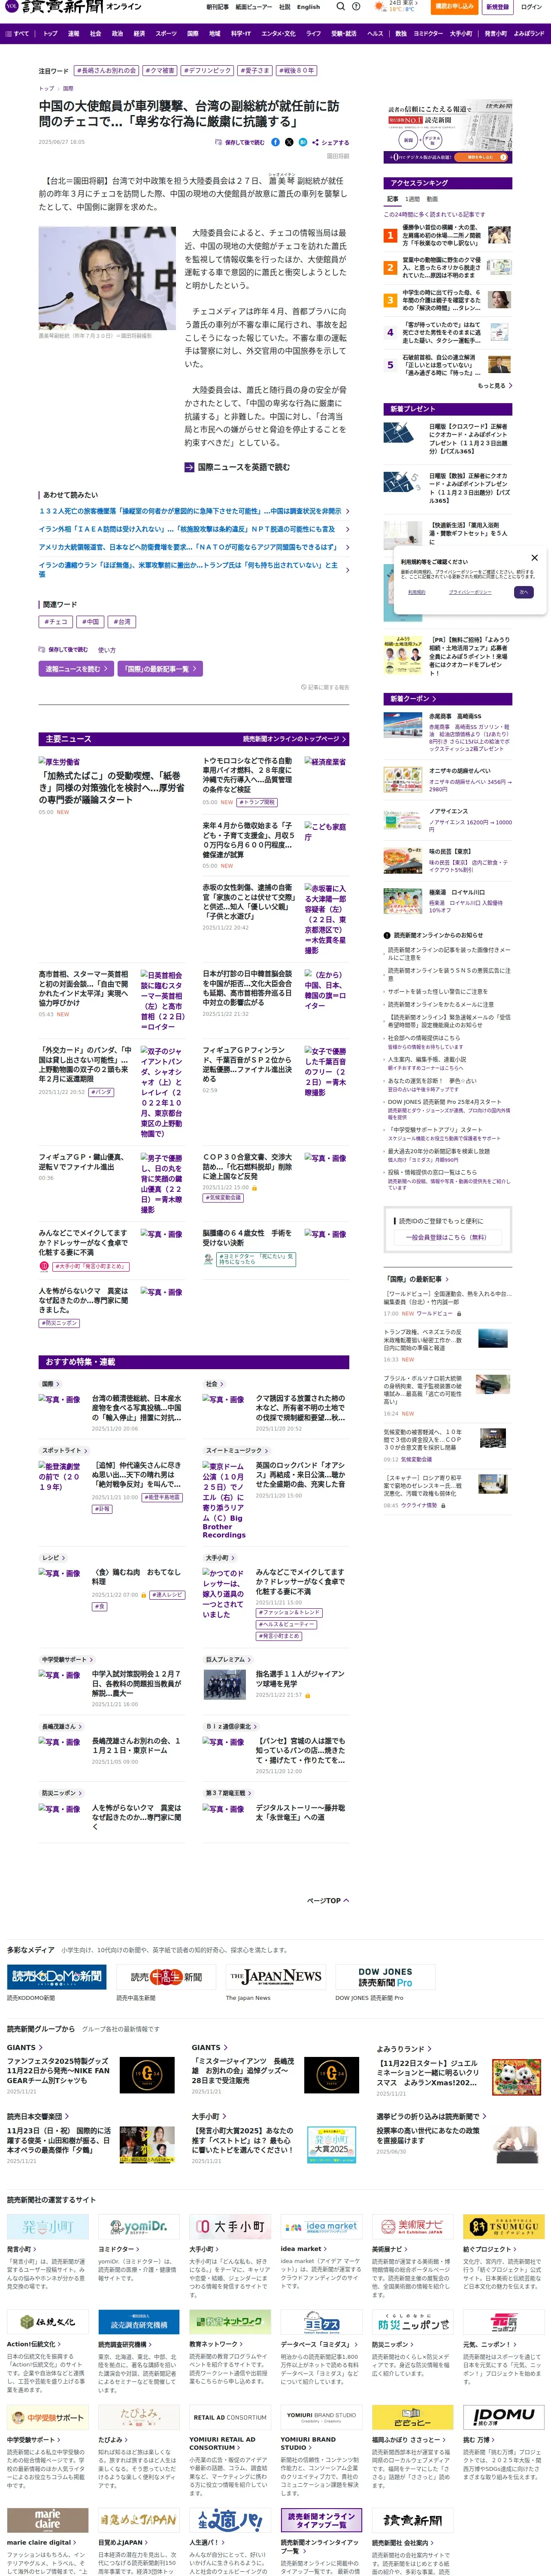Click the #台湾 related word tag
This screenshot has height=2576, width=551.
[122, 622]
